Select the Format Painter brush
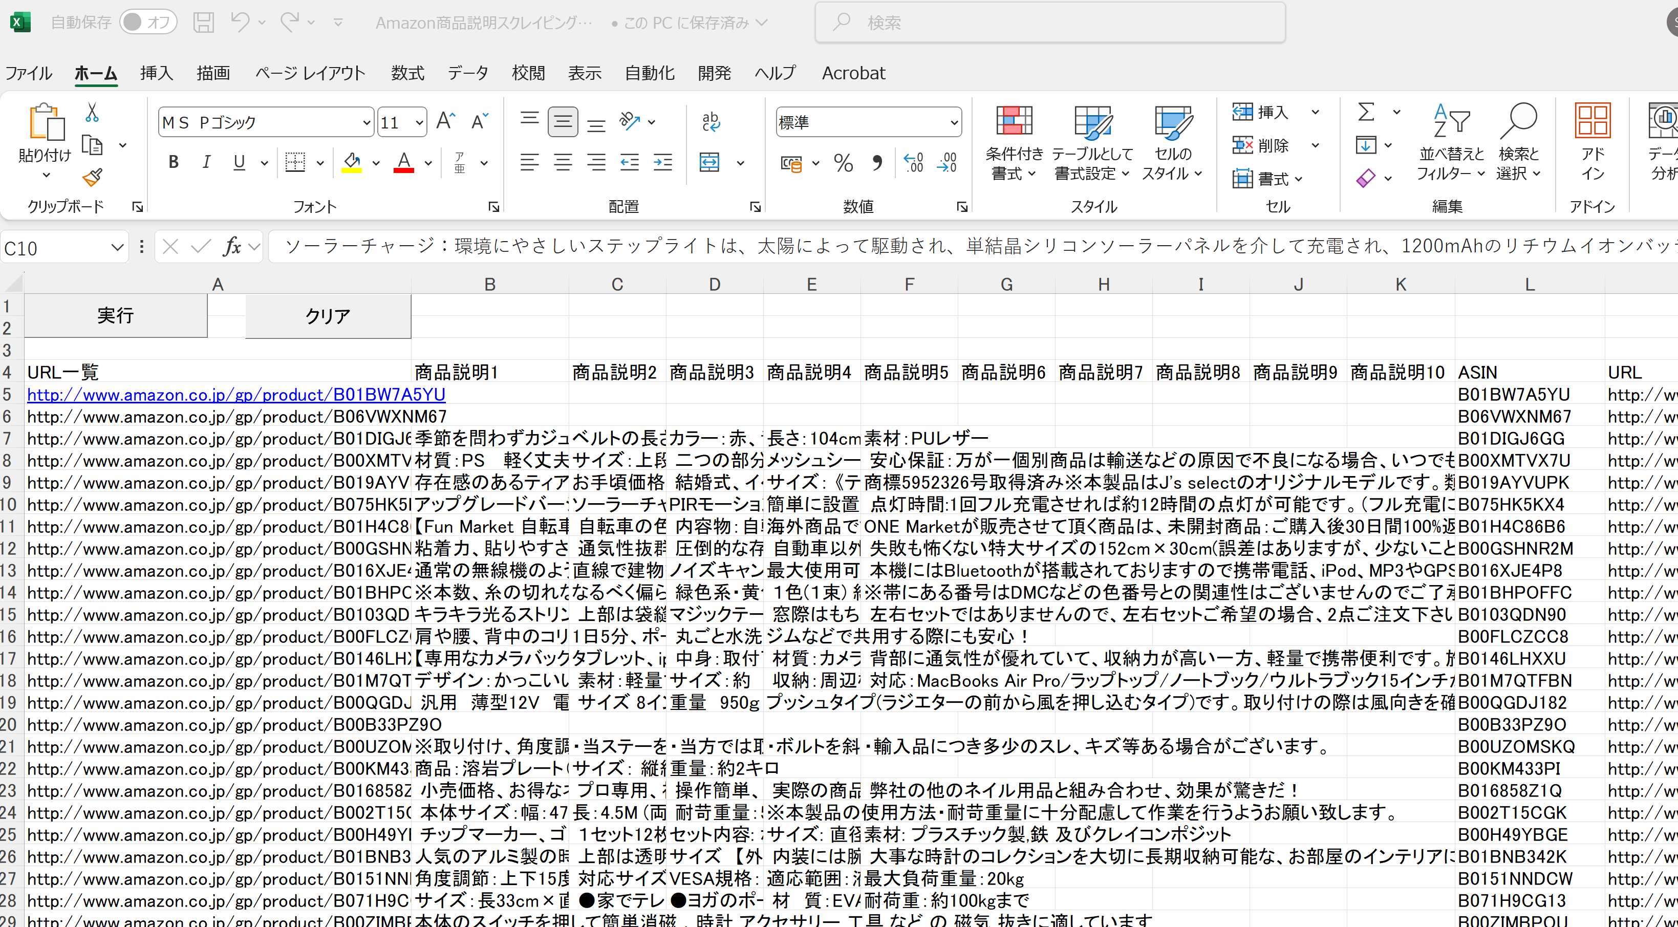 (92, 177)
